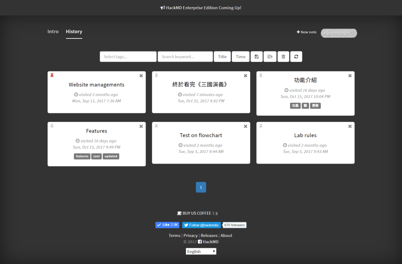Screen dimensions: 402x264
Task: Refresh the history list
Action: (x=296, y=56)
